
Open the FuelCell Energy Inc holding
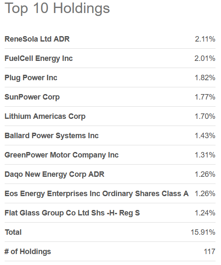39,58
